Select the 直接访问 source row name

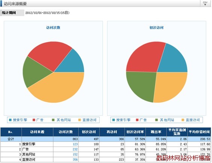(29, 160)
